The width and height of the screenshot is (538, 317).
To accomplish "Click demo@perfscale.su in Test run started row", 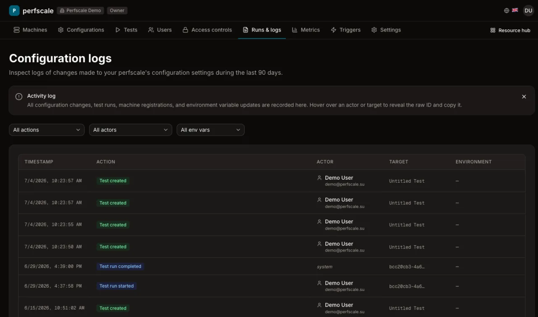I will click(x=345, y=290).
